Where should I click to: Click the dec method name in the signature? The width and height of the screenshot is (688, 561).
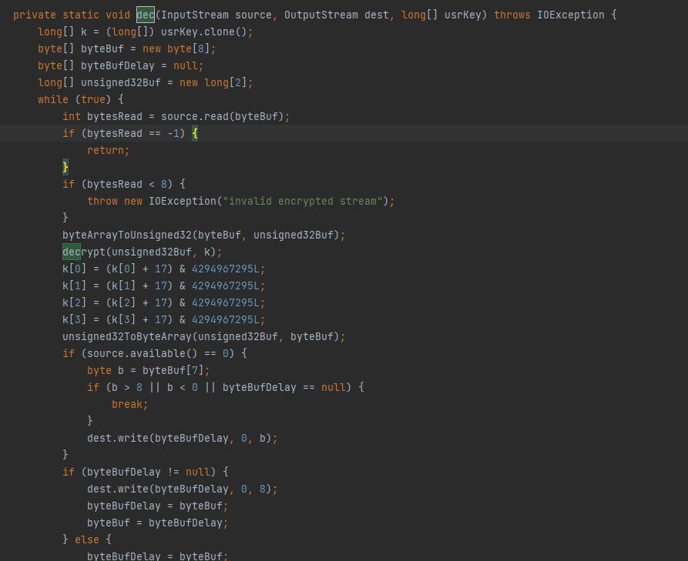pos(146,15)
